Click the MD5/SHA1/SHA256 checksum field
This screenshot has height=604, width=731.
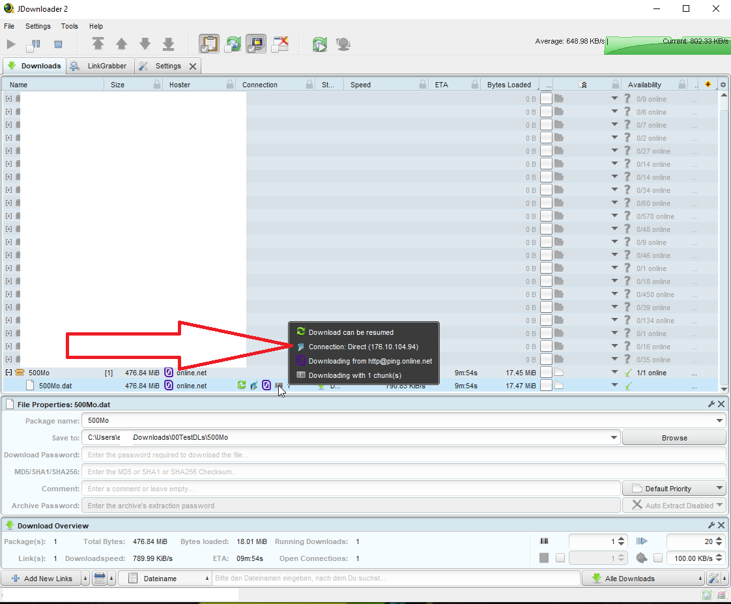[x=404, y=472]
